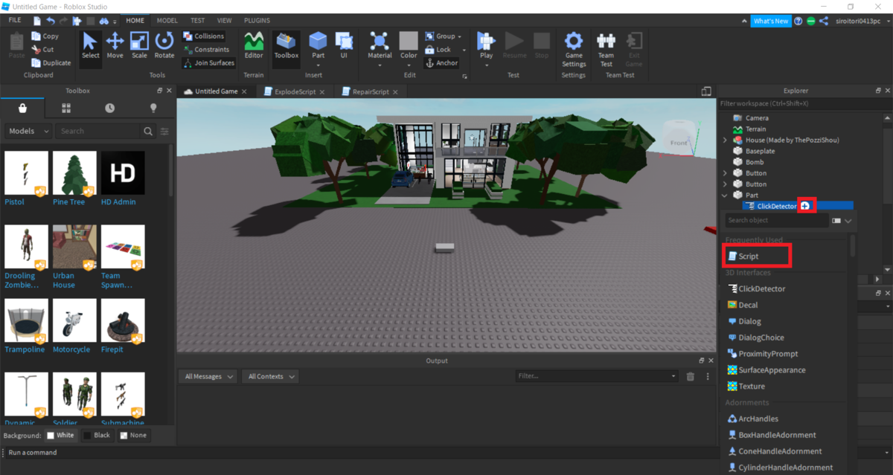
Task: Toggle Collisions setting
Action: 203,36
